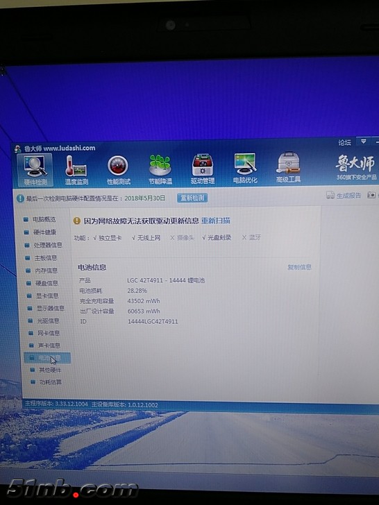Click the 电池信息 section heading
The height and width of the screenshot is (505, 379).
click(92, 267)
